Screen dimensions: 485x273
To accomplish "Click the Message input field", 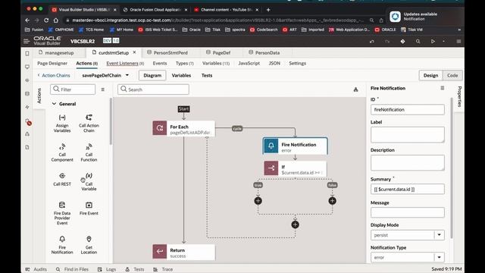I will pyautogui.click(x=408, y=212).
